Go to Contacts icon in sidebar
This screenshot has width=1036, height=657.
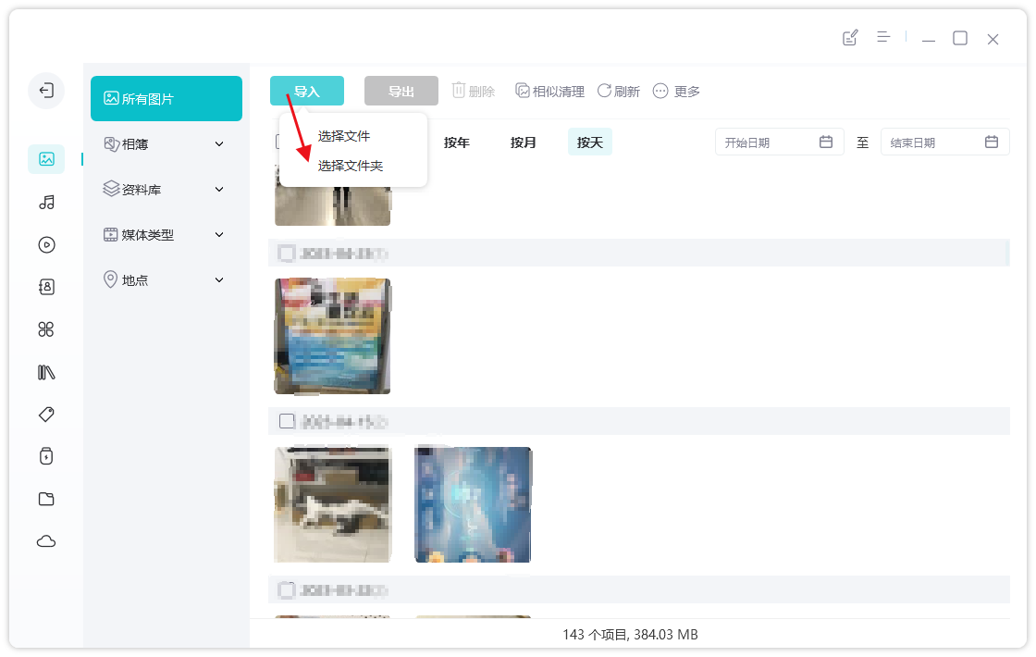pyautogui.click(x=46, y=287)
